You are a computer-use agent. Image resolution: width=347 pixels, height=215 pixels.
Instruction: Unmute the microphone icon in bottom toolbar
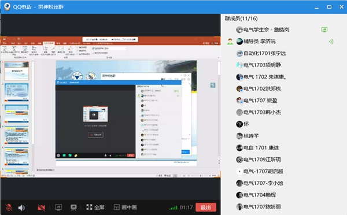(9, 207)
